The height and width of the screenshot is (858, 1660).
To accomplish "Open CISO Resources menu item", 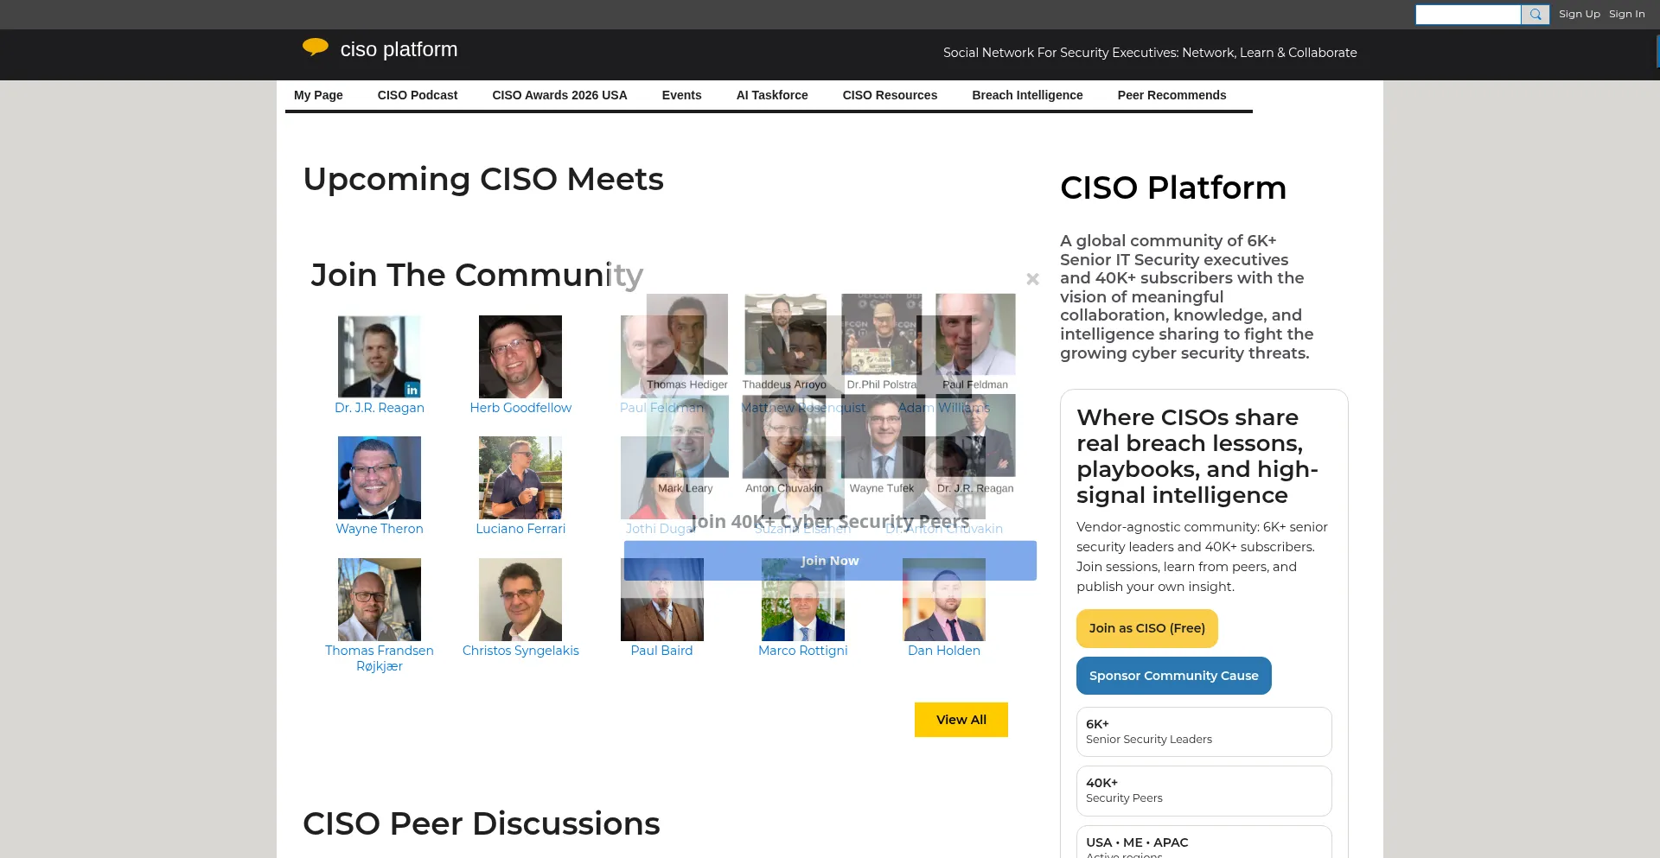I will [x=890, y=95].
